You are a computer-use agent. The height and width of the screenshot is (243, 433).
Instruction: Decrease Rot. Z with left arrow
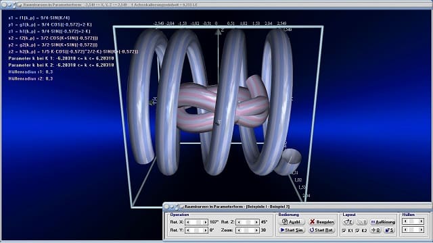coord(239,222)
